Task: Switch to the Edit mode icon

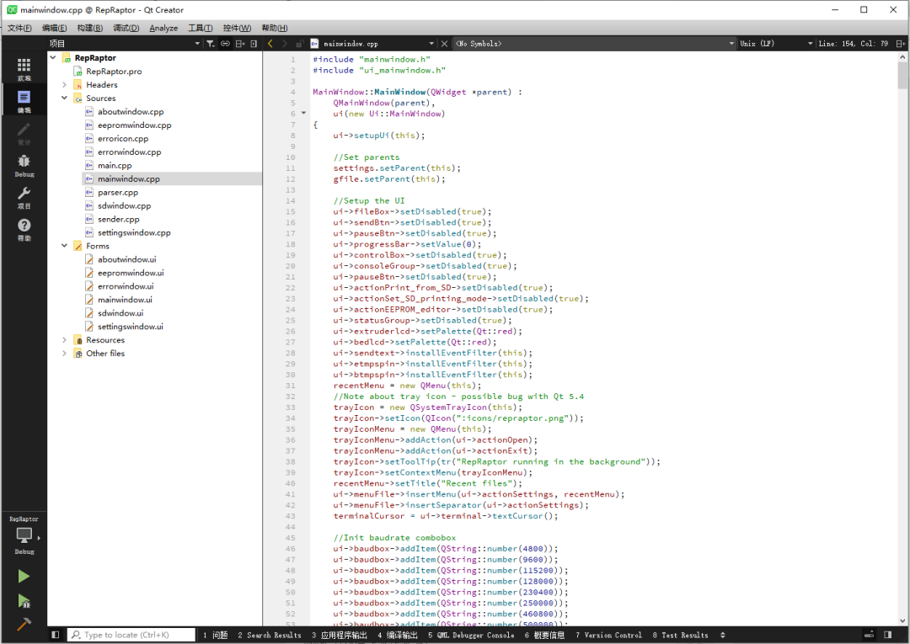Action: pyautogui.click(x=24, y=101)
